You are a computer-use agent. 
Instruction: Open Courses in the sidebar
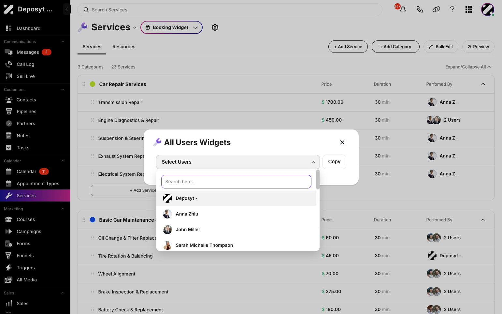pyautogui.click(x=35, y=219)
